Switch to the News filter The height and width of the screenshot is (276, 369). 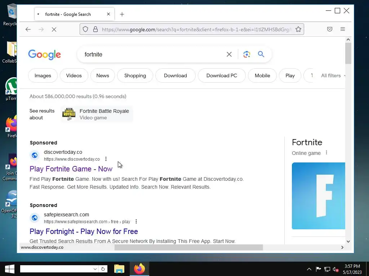103,75
